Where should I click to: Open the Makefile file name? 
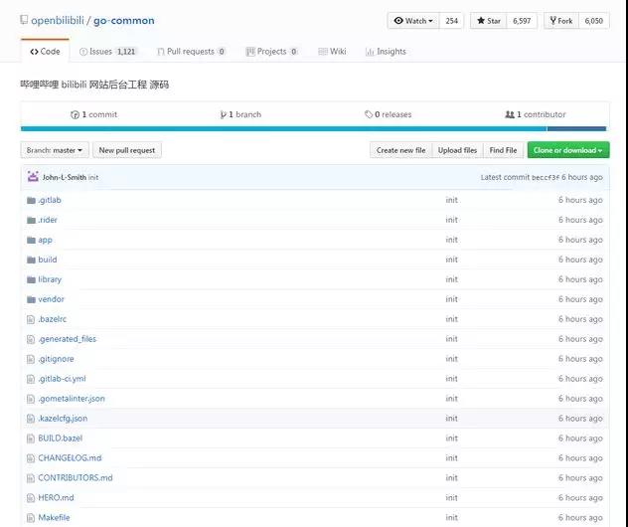tap(54, 518)
